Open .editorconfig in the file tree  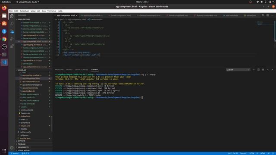25,132
